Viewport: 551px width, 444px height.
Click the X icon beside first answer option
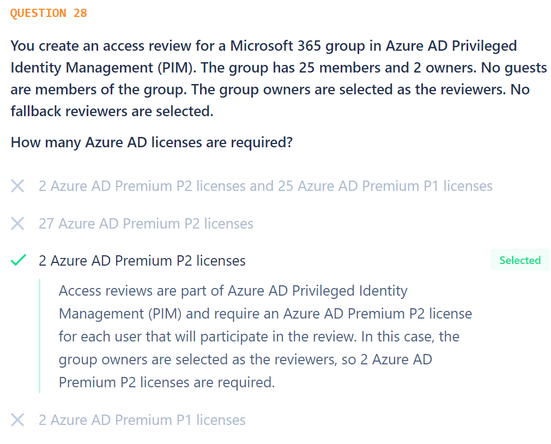[x=17, y=186]
